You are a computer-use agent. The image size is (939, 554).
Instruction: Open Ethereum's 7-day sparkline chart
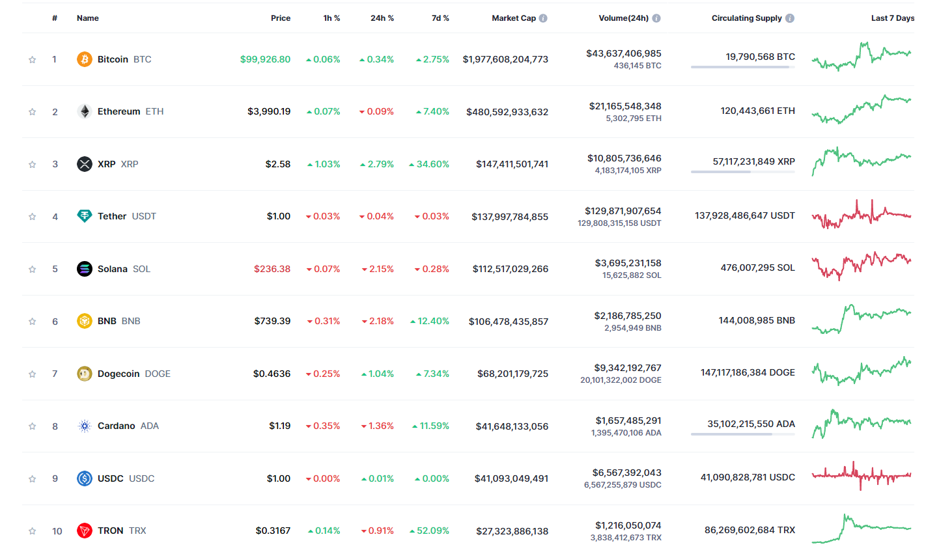[x=862, y=109]
